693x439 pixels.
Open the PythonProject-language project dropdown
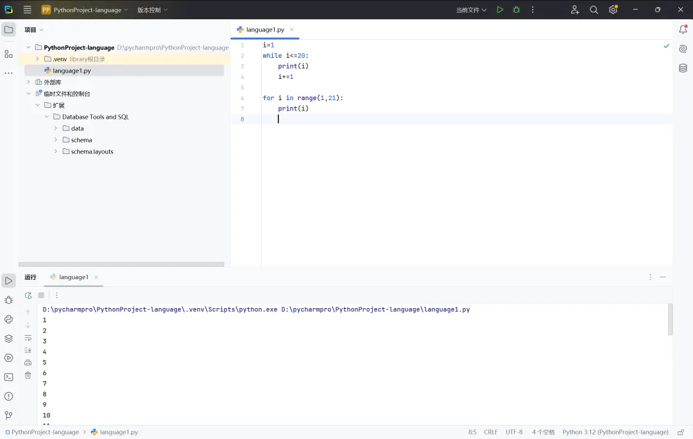point(85,10)
